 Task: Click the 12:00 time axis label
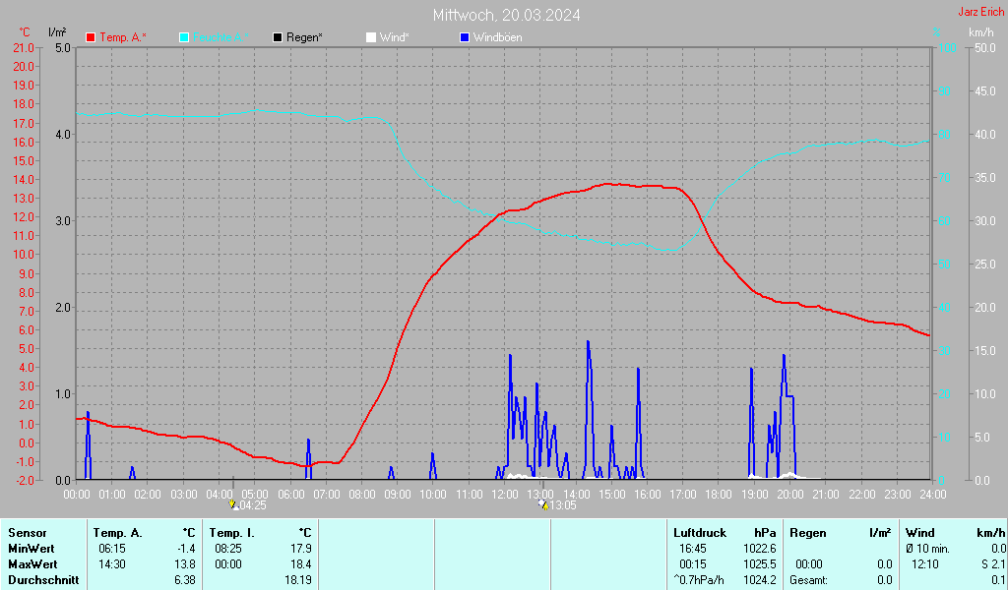click(x=504, y=494)
